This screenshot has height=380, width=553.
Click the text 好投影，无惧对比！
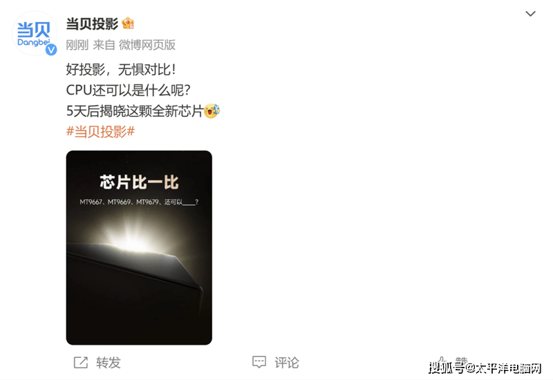(x=121, y=70)
